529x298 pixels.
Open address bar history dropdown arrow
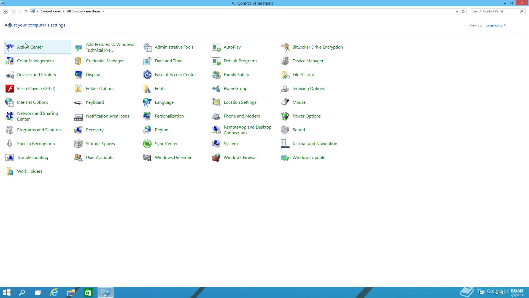click(x=457, y=11)
